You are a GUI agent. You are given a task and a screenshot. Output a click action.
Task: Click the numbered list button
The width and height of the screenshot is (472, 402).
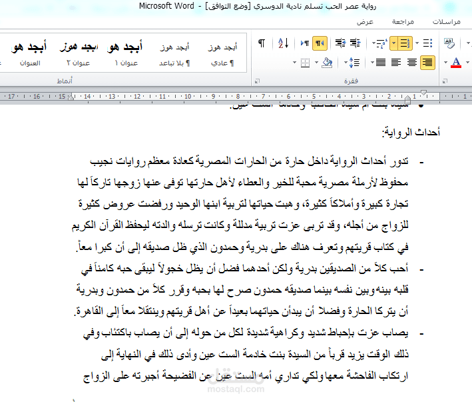coord(405,44)
